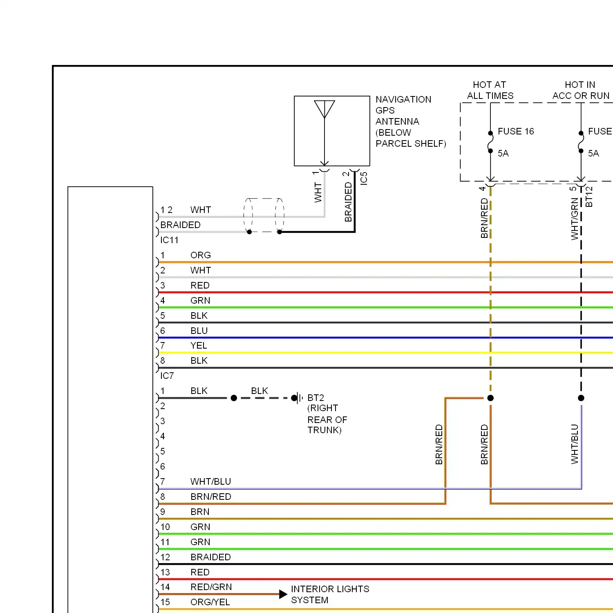This screenshot has width=613, height=613.
Task: Click the GPS antenna symbol inside the box
Action: [324, 132]
